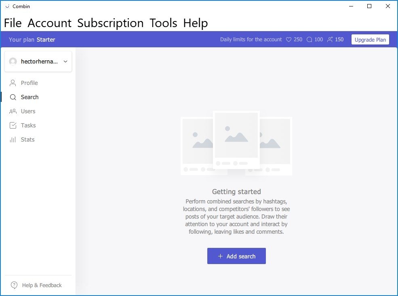Viewport: 398px width, 296px height.
Task: Open the Stats bar chart icon
Action: click(x=13, y=140)
